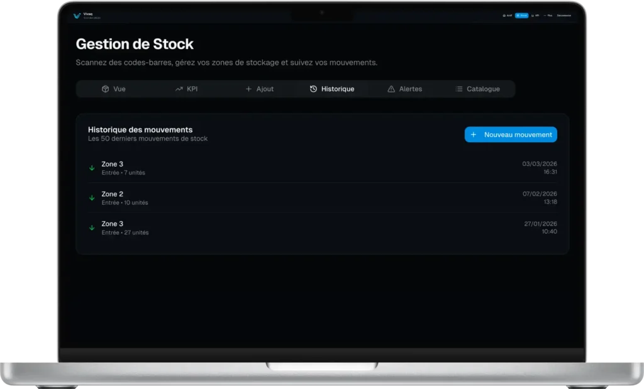Click the warning triangle icon for Alertes

tap(391, 89)
